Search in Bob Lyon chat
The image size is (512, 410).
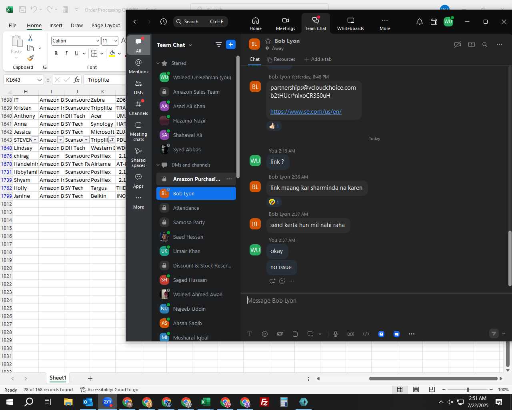tap(485, 44)
